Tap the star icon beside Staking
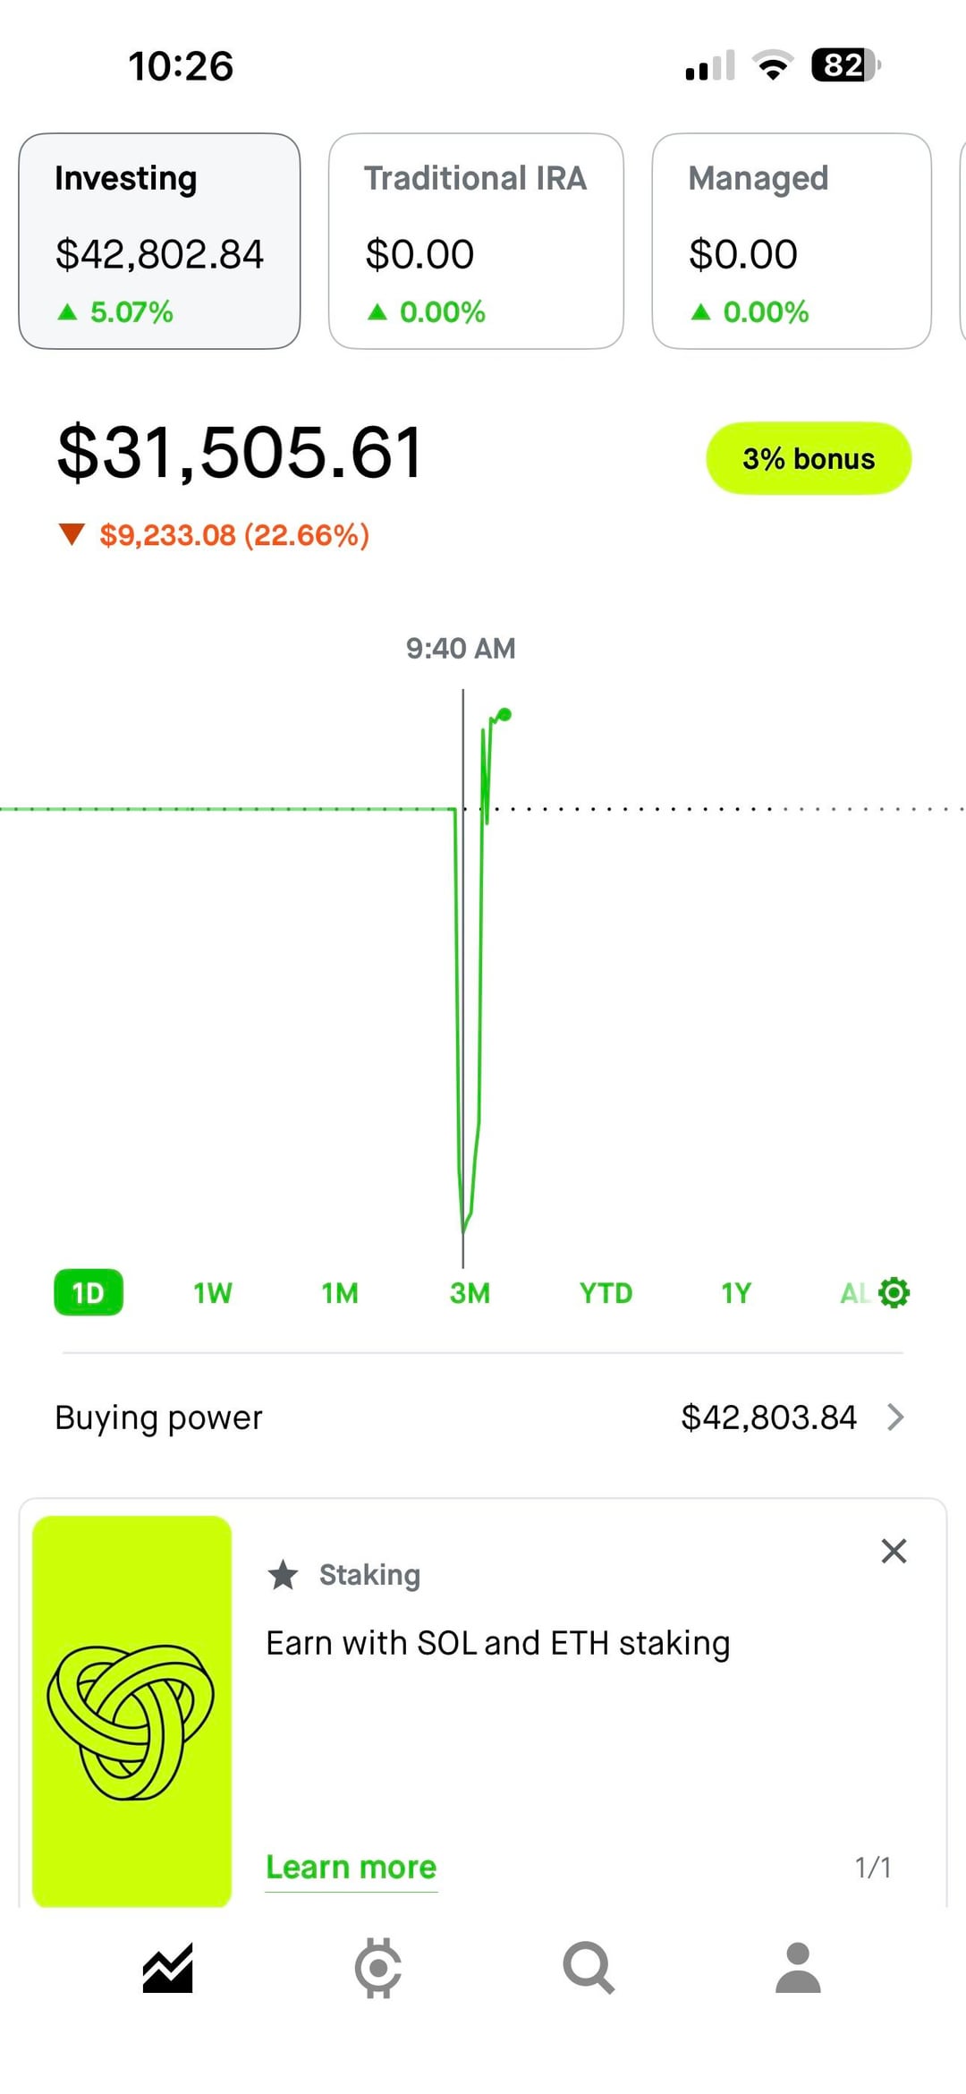The width and height of the screenshot is (966, 2094). [284, 1574]
